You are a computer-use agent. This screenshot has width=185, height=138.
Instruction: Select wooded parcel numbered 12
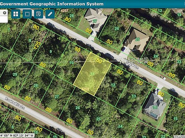point(113,85)
